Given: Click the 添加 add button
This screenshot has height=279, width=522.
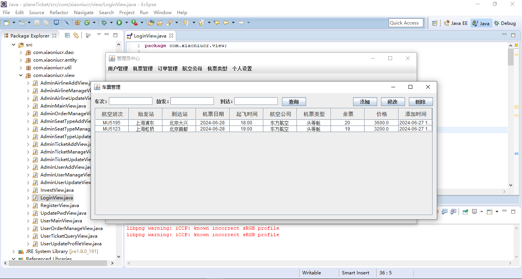Looking at the screenshot, I should pos(365,102).
